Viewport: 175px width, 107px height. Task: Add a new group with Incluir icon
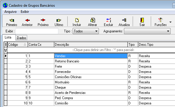(x=77, y=20)
